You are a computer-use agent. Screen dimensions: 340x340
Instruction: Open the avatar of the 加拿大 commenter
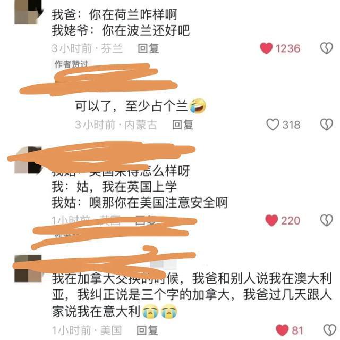click(28, 269)
